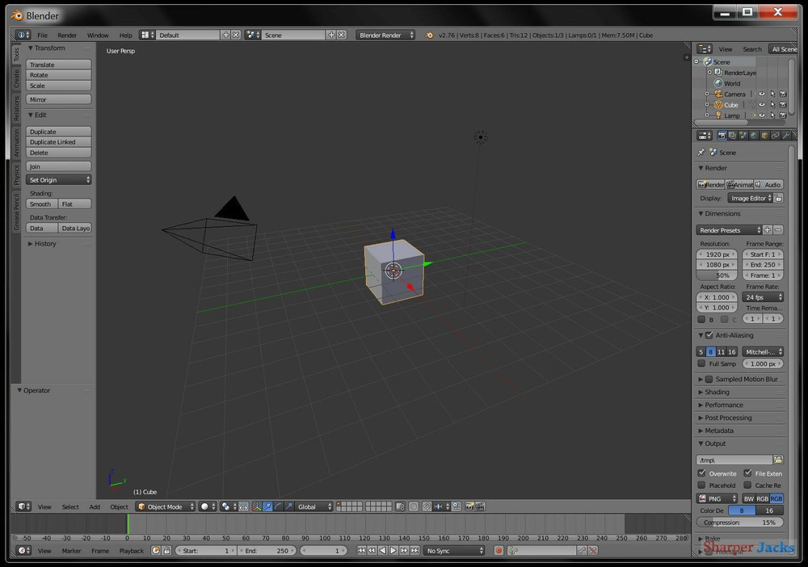Open the World properties tab (globe icon)

coord(752,135)
